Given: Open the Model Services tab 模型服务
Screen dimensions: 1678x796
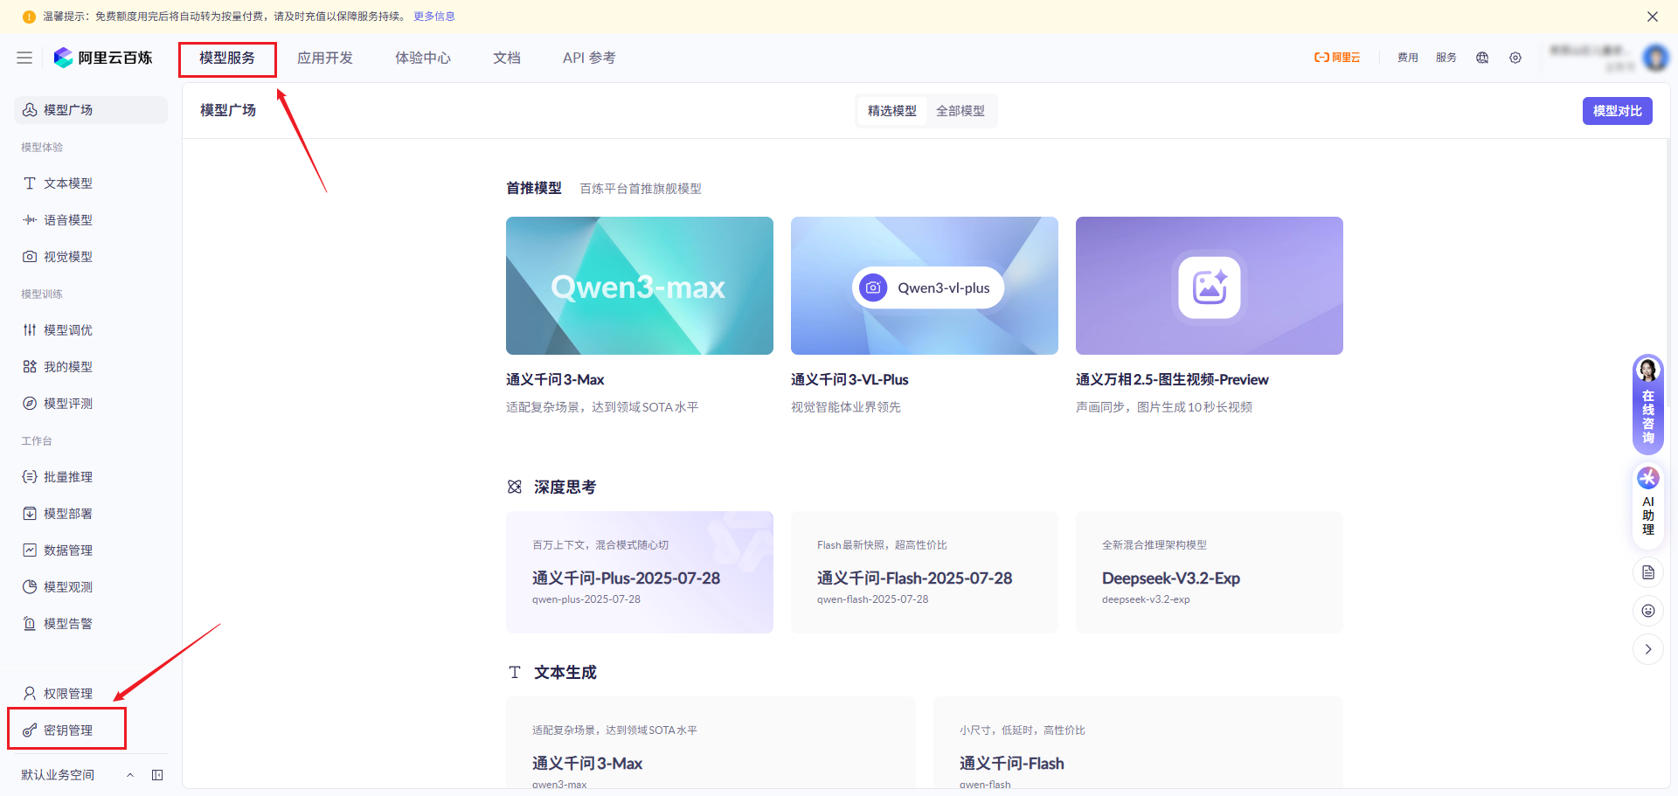Looking at the screenshot, I should click(x=227, y=58).
